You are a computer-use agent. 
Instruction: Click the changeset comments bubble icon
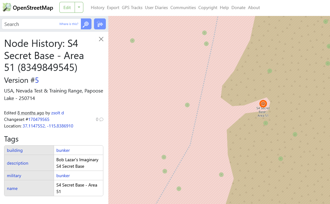point(101,119)
